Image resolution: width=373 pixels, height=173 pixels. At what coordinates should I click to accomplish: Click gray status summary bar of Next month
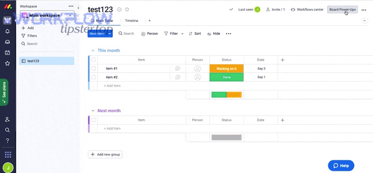tap(226, 137)
